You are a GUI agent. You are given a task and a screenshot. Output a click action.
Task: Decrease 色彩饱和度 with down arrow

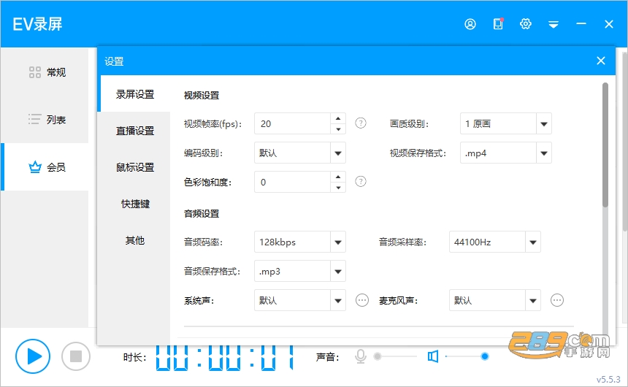(x=338, y=187)
